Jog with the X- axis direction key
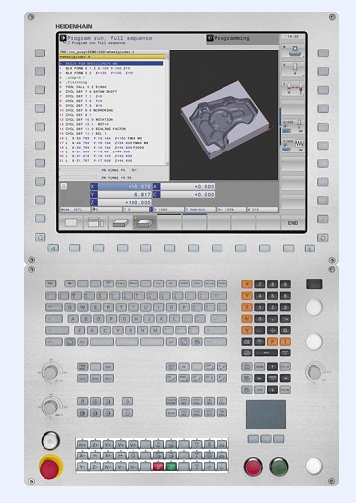356x503 pixels. [x=82, y=455]
